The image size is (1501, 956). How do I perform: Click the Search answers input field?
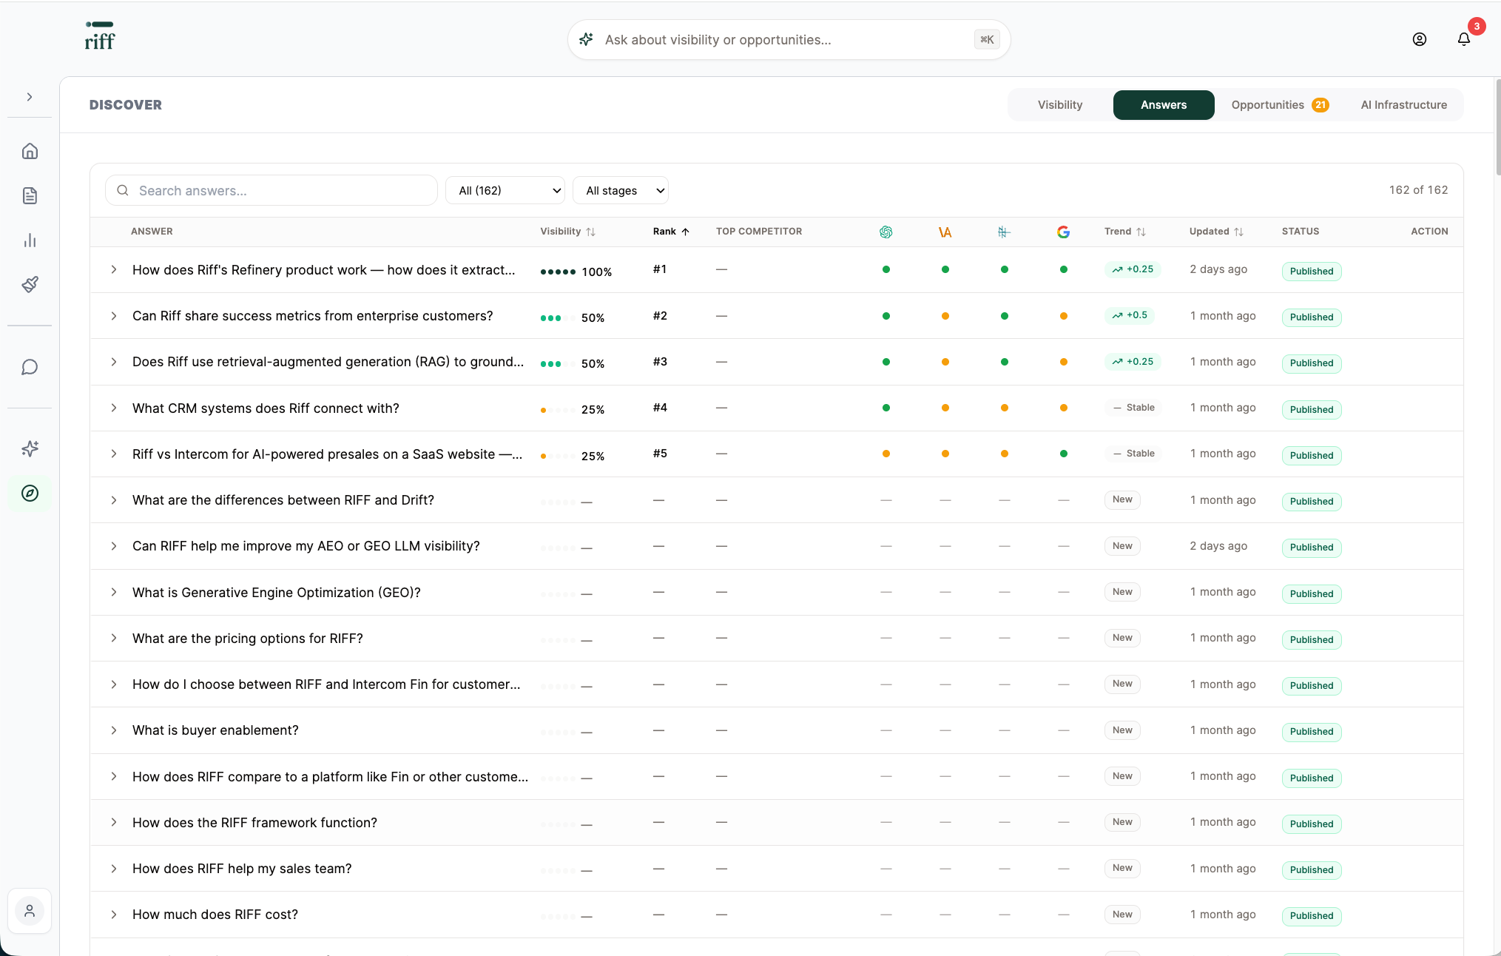(271, 190)
